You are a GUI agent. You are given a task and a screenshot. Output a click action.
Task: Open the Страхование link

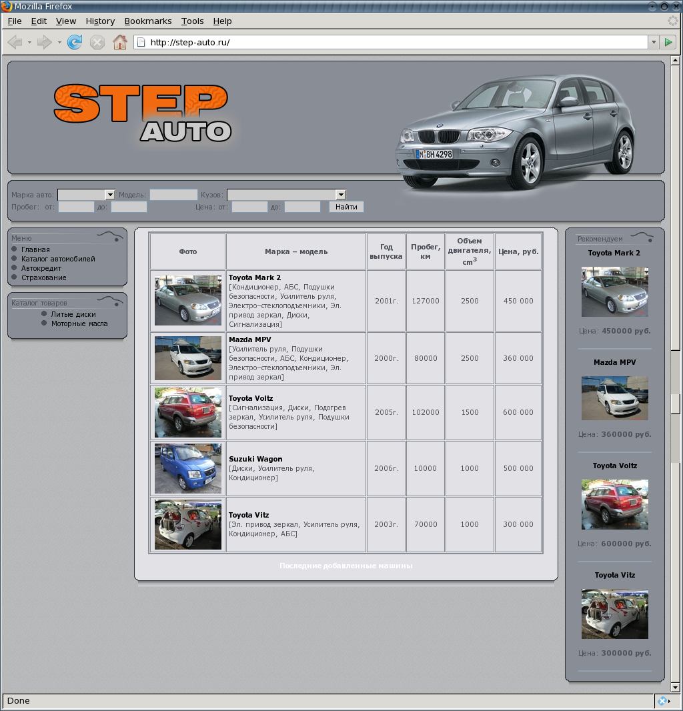43,277
